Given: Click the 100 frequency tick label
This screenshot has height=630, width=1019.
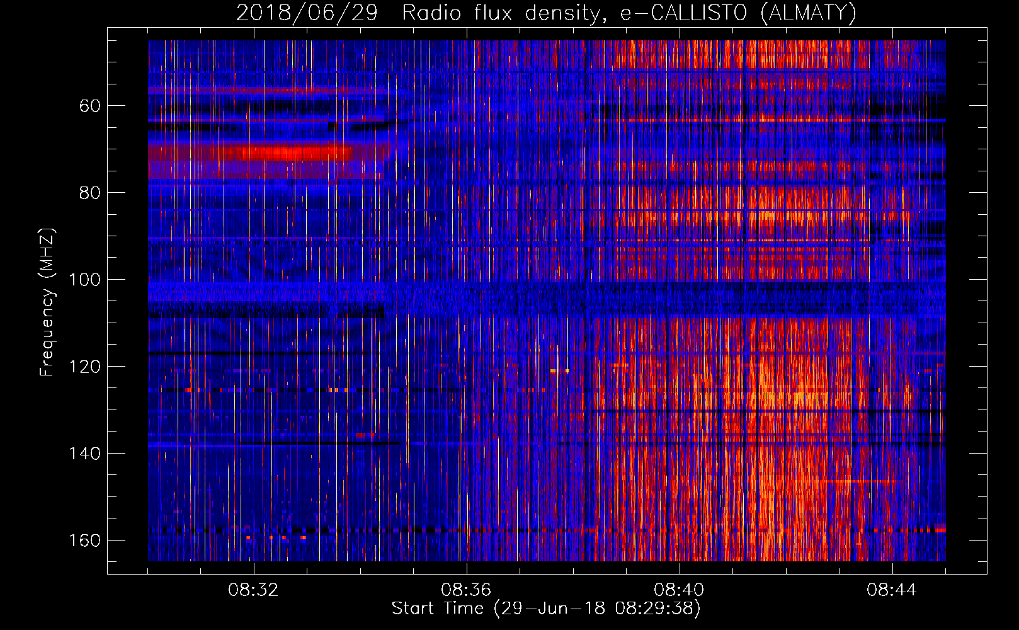Looking at the screenshot, I should [84, 280].
